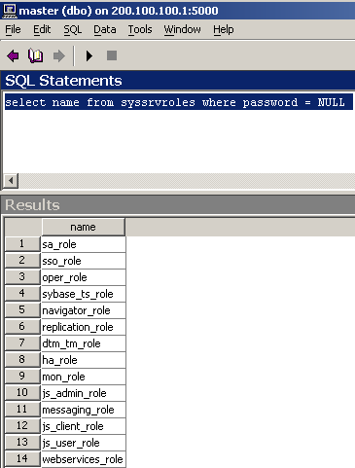Click the purple back arrow icon
Screen dimensions: 355x468
pyautogui.click(x=13, y=55)
